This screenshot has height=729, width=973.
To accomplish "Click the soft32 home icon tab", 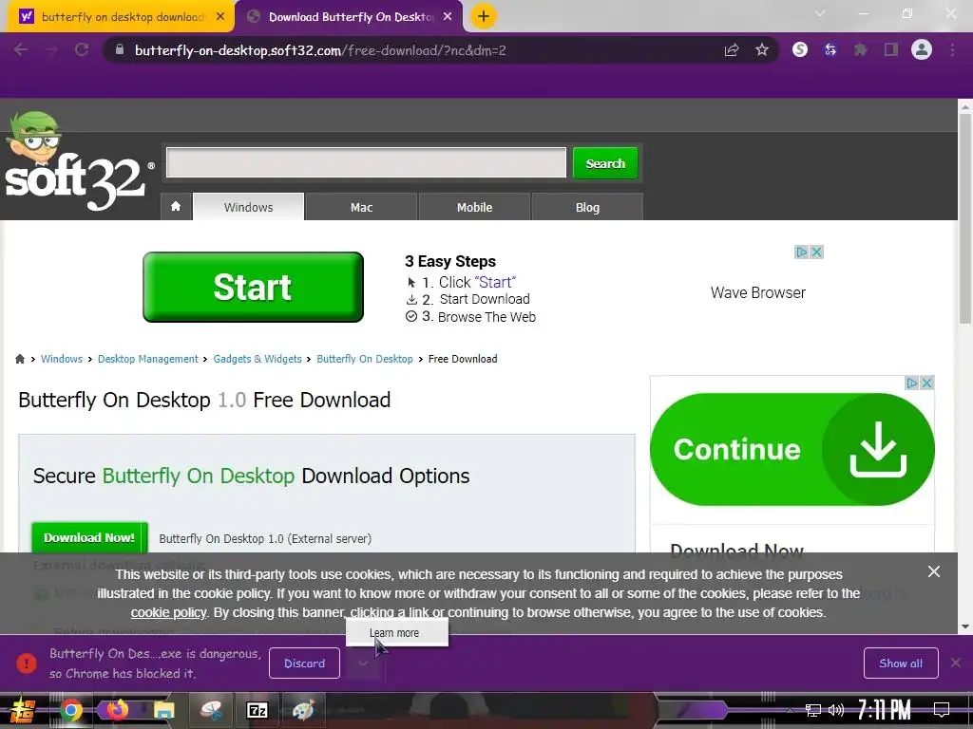I will pyautogui.click(x=176, y=206).
